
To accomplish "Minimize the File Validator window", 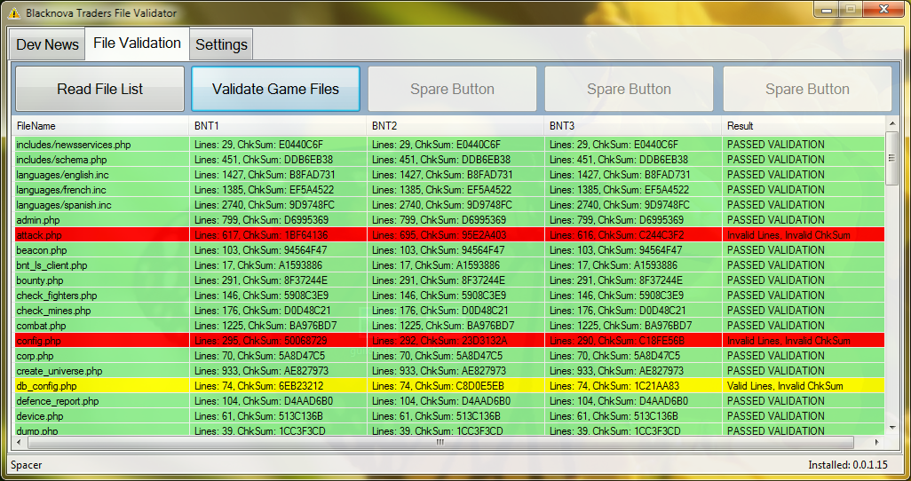I will [x=826, y=10].
